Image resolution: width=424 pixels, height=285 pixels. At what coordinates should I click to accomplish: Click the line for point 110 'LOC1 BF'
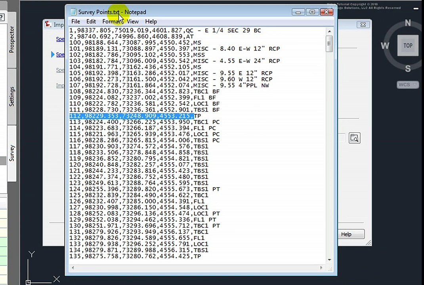(144, 104)
